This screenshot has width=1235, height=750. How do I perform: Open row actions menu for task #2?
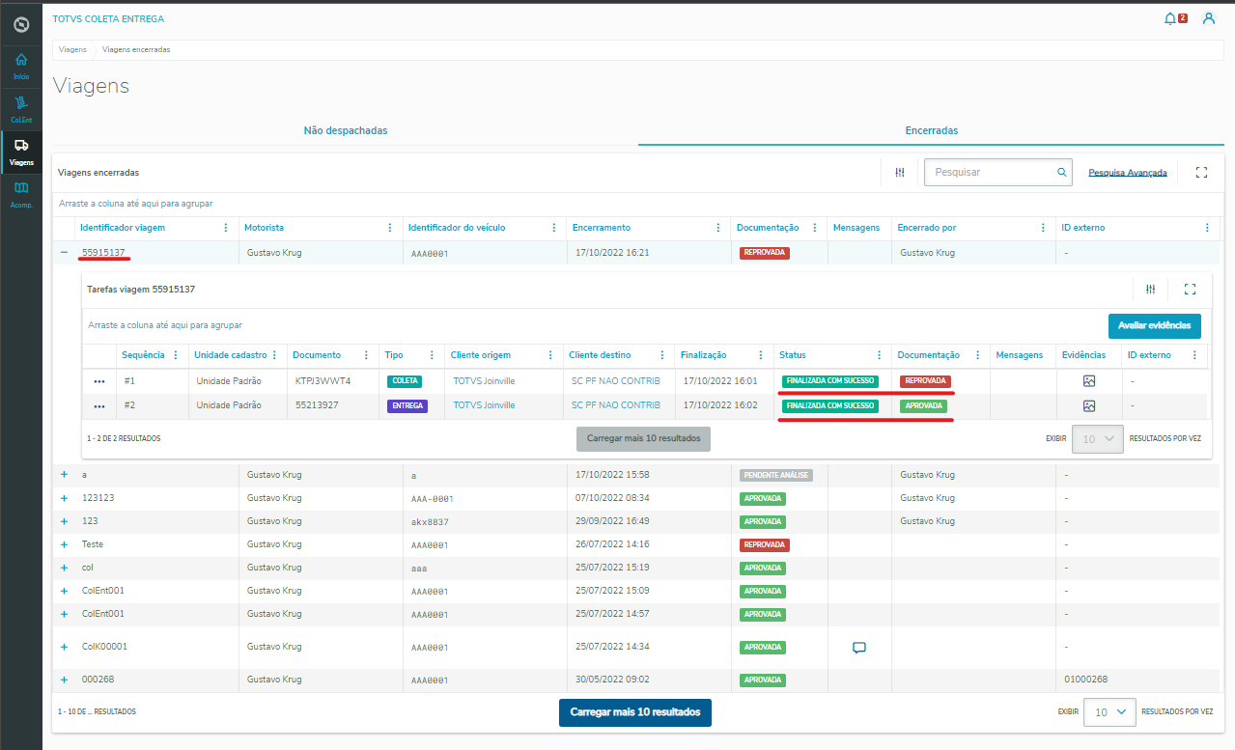(x=98, y=406)
